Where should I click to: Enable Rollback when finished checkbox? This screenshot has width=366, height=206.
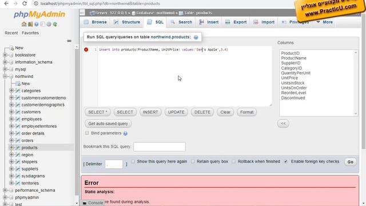pyautogui.click(x=234, y=161)
